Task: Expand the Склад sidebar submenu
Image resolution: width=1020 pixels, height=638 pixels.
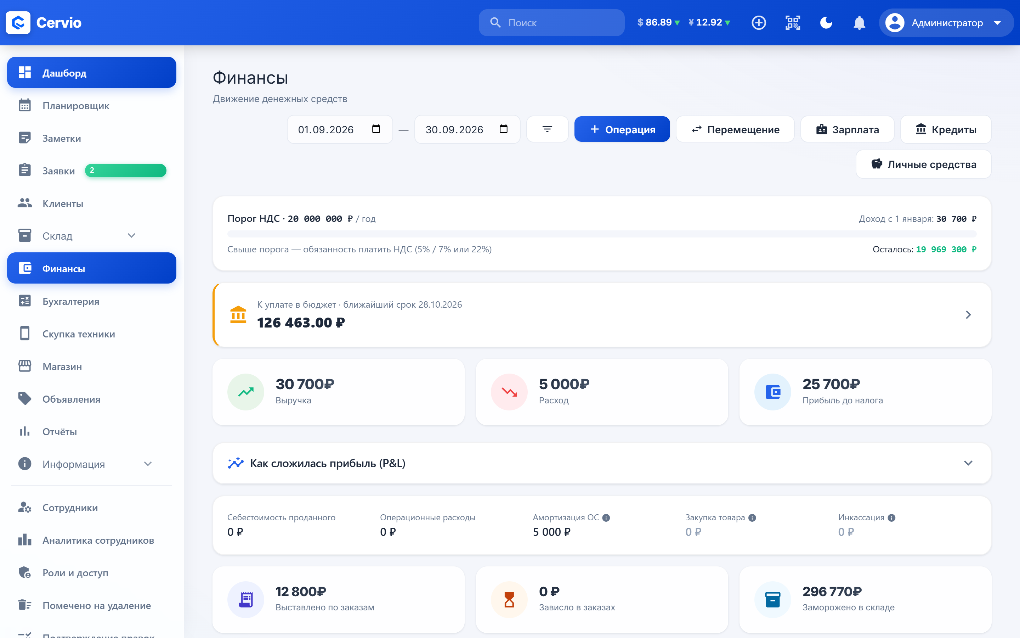Action: click(131, 235)
